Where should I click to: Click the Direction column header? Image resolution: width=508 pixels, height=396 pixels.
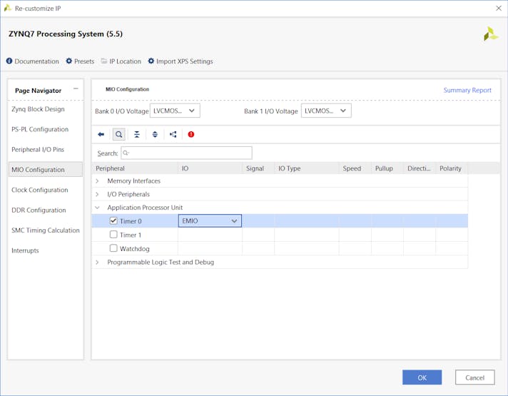click(420, 168)
